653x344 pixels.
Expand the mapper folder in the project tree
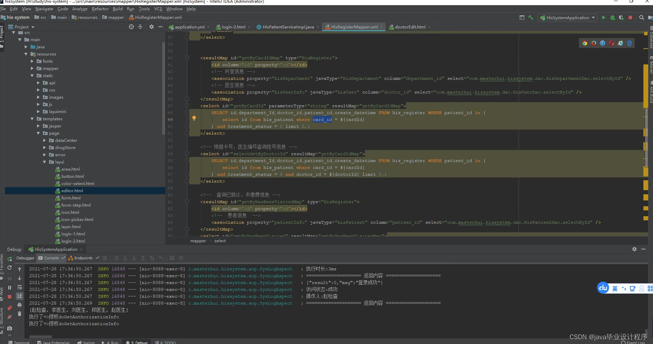click(x=32, y=69)
